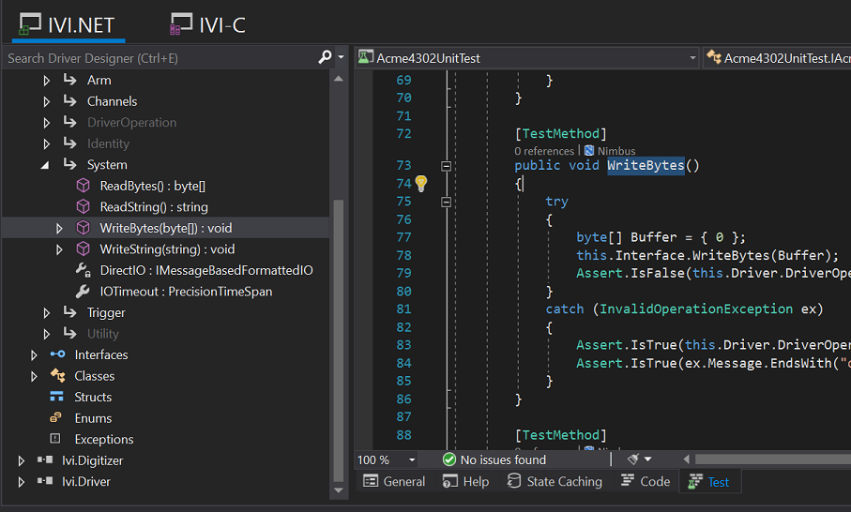Expand the Ivi.Driver node
The image size is (851, 512).
click(x=22, y=482)
